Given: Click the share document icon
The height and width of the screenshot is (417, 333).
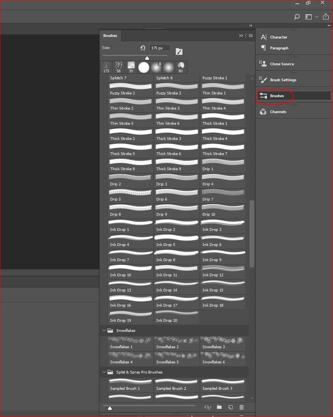Looking at the screenshot, I should pos(326,16).
